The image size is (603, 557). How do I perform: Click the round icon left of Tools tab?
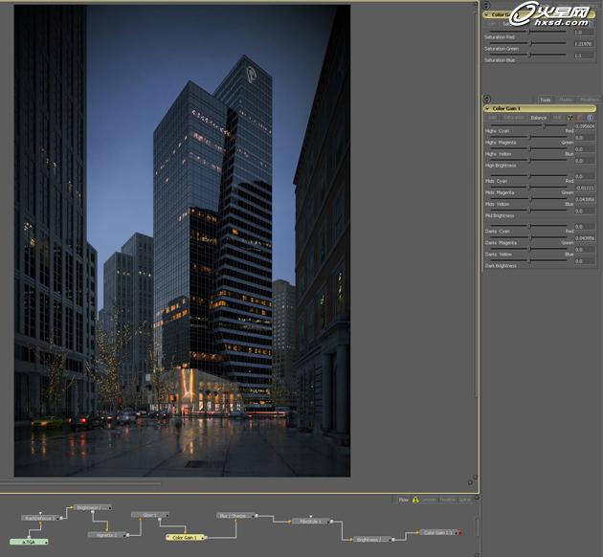(x=487, y=99)
